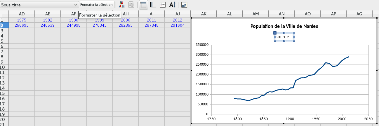
Task: Toggle the chart legend icon
Action: pos(163,5)
